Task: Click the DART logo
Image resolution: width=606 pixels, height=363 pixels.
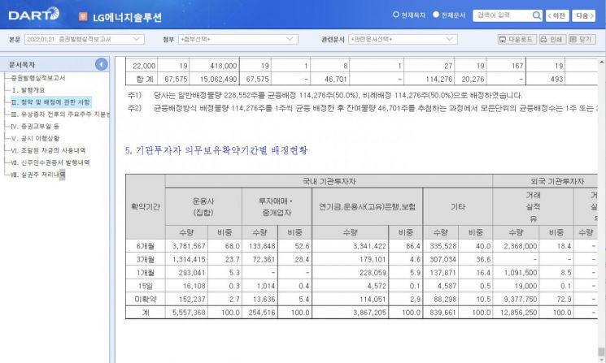Action: pos(34,15)
